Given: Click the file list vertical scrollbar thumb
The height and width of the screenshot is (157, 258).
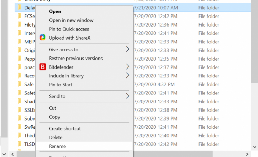Looking at the screenshot, I should coord(255,41).
